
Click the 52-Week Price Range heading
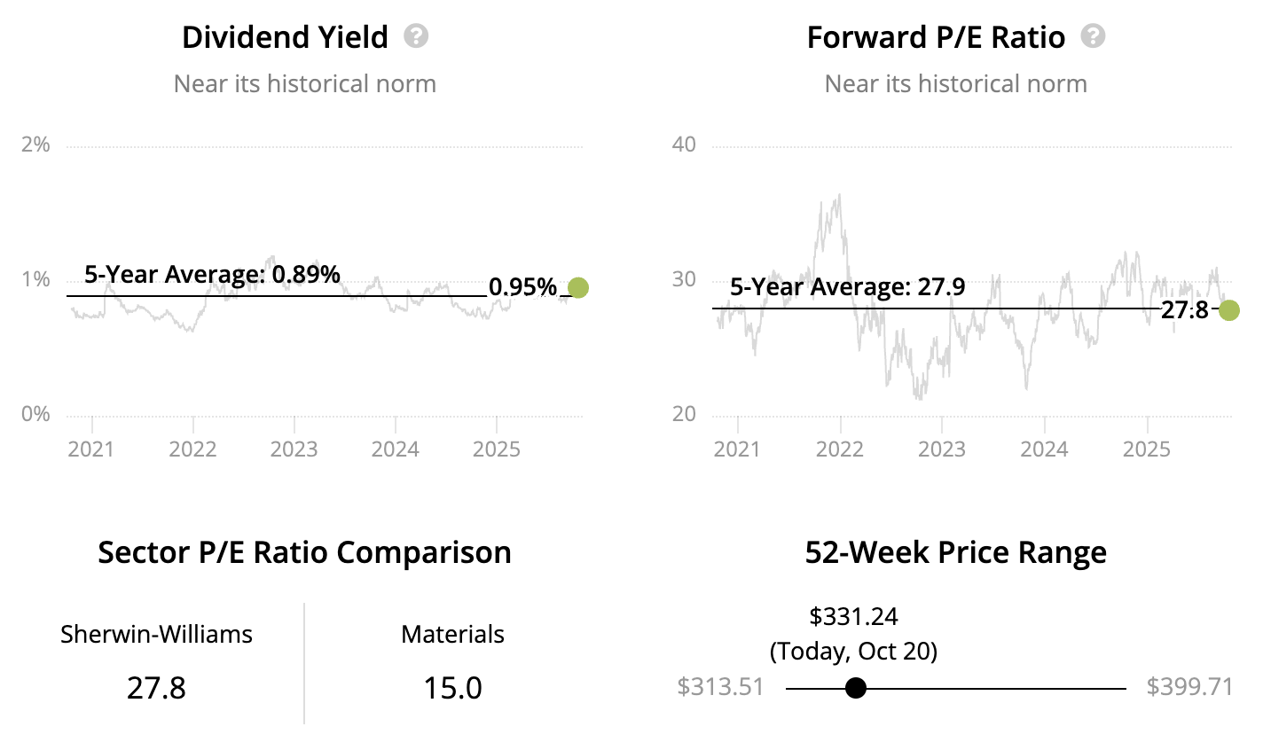[x=955, y=552]
